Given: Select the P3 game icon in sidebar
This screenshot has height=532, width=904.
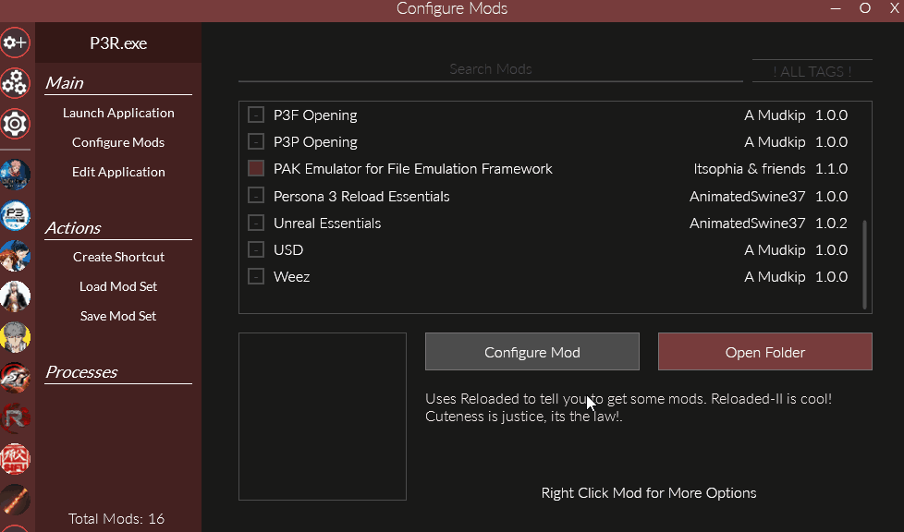Looking at the screenshot, I should coord(16,216).
